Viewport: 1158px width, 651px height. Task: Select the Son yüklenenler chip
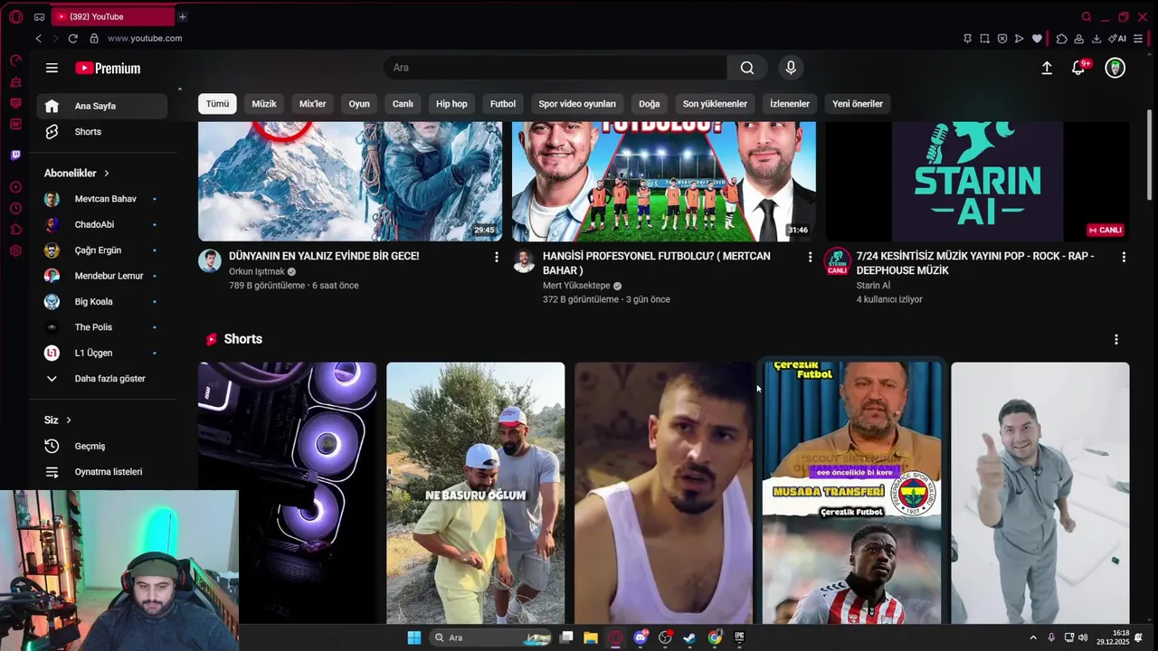pyautogui.click(x=715, y=104)
